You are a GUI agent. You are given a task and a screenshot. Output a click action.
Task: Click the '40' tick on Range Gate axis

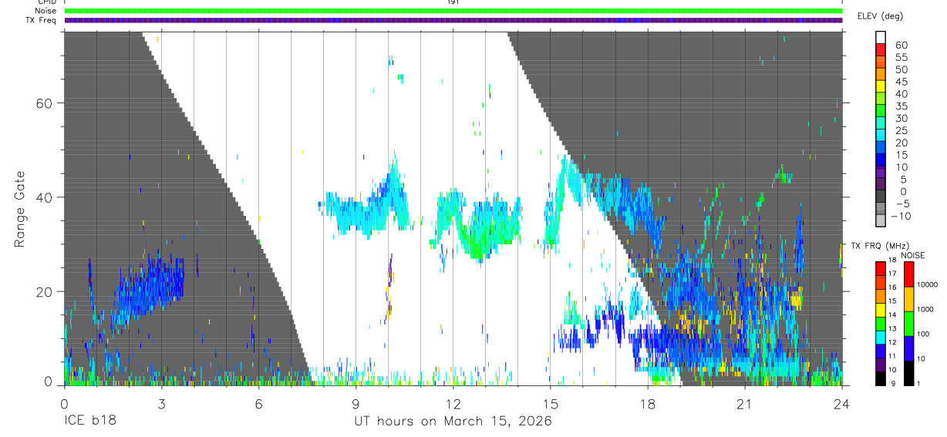[x=45, y=197]
